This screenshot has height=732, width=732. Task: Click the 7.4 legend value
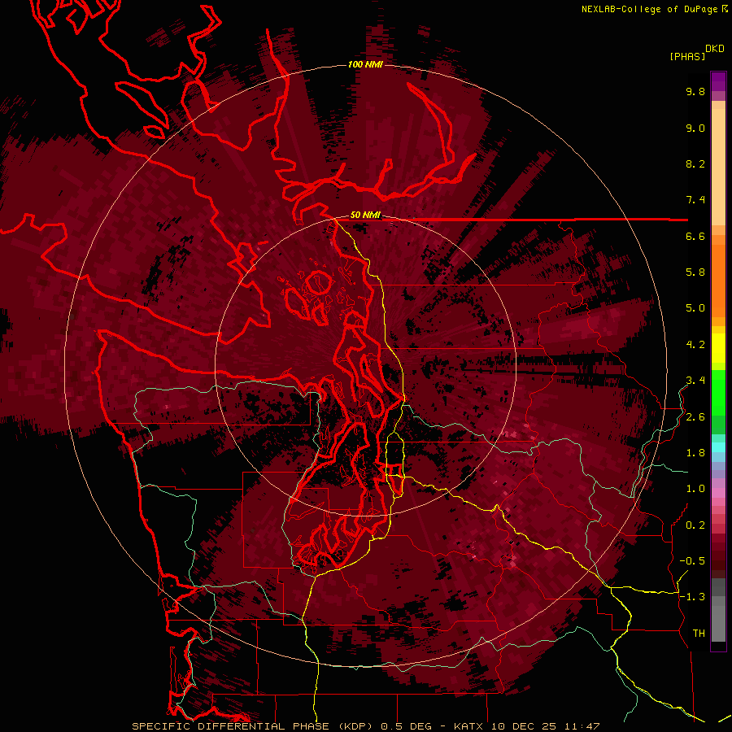coord(695,200)
